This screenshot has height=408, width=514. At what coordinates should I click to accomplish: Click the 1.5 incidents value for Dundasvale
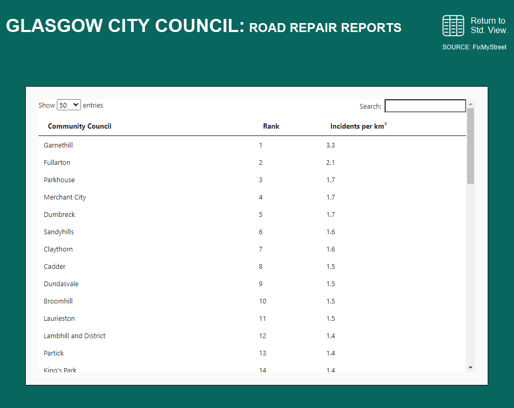point(330,284)
